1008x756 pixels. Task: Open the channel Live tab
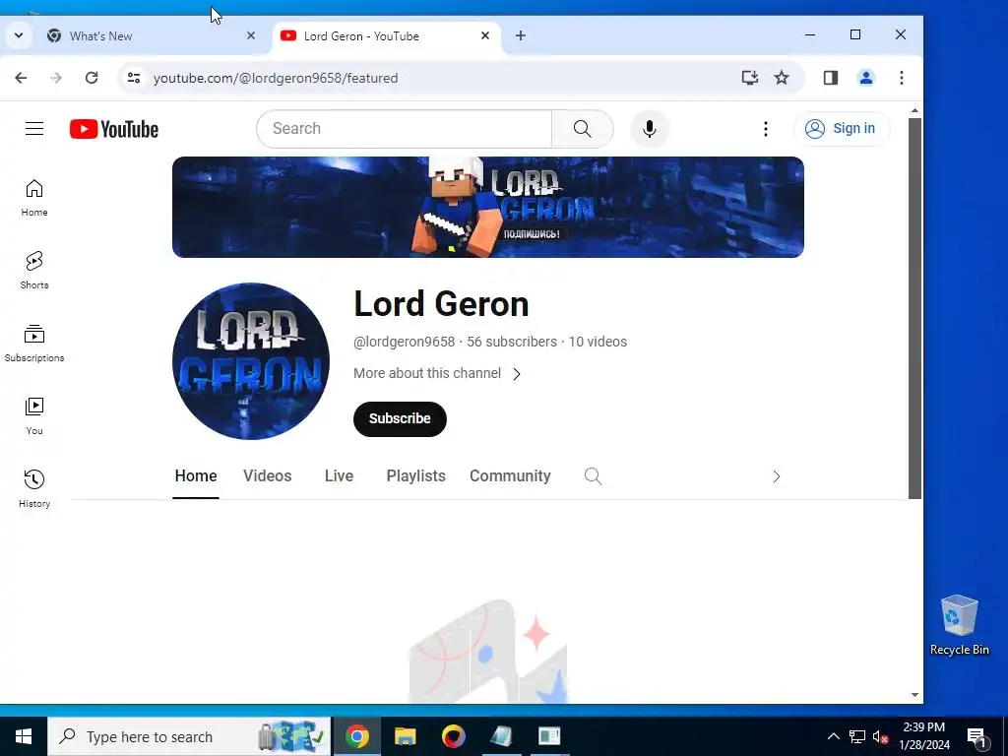pyautogui.click(x=339, y=476)
